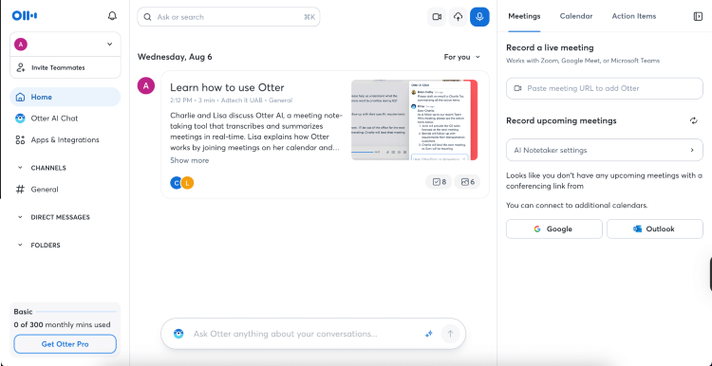Click the Record upcoming meetings heading
This screenshot has height=366, width=712.
click(561, 120)
